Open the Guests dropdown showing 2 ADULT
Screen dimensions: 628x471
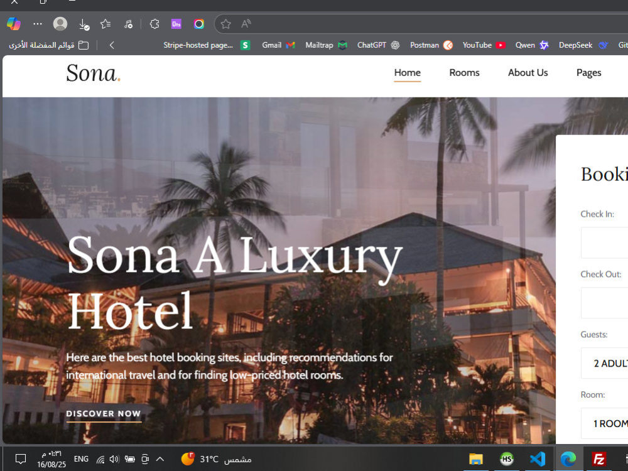tap(604, 363)
